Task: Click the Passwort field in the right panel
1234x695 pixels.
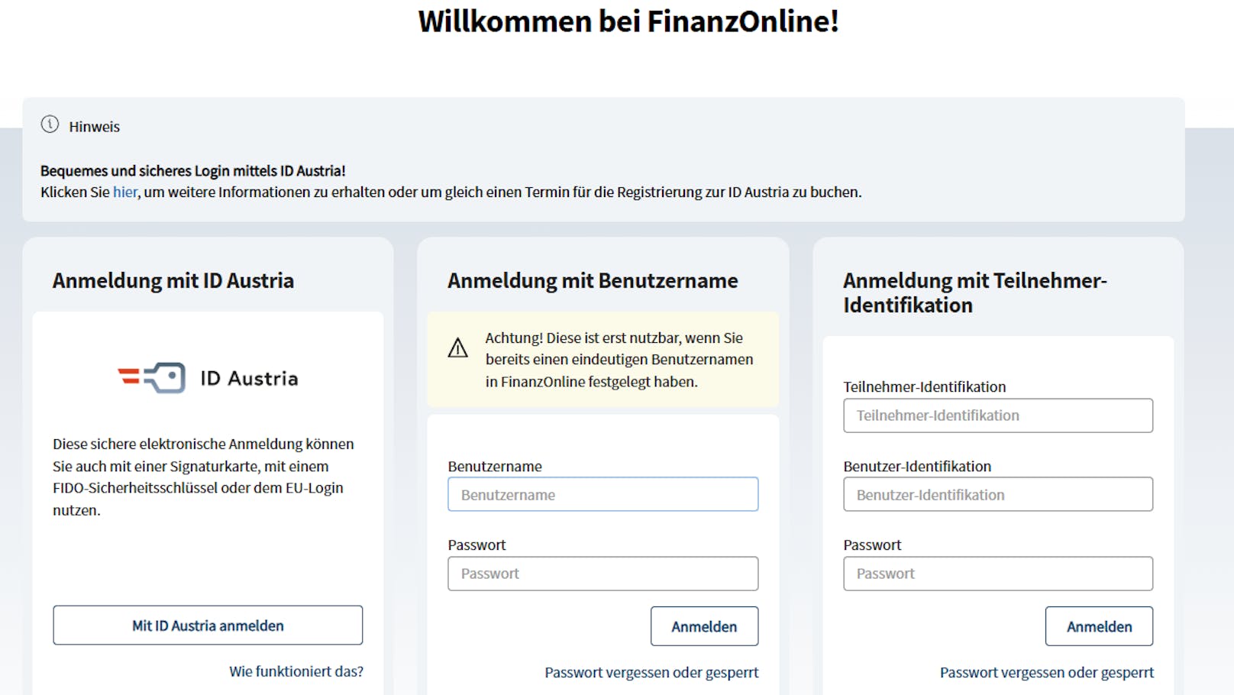Action: [997, 573]
